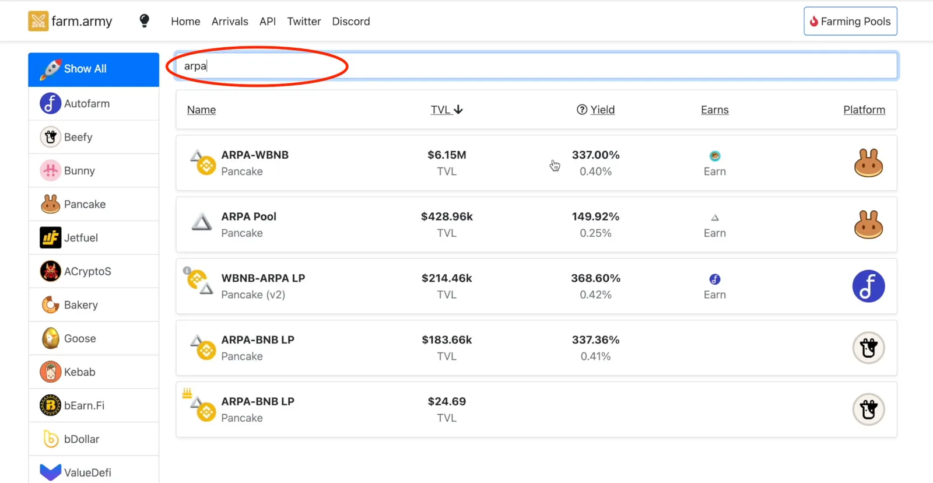Screen dimensions: 933x483
Task: Open ARPA-BNB LP row with $183.66k TVL
Action: point(536,348)
